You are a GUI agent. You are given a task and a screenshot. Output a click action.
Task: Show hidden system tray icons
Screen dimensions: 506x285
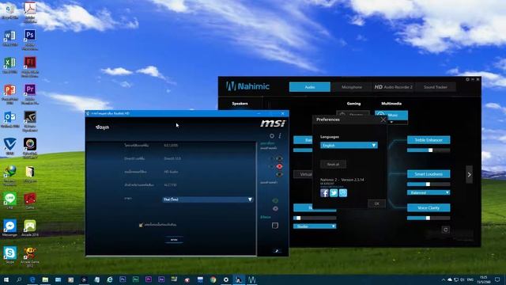point(443,279)
